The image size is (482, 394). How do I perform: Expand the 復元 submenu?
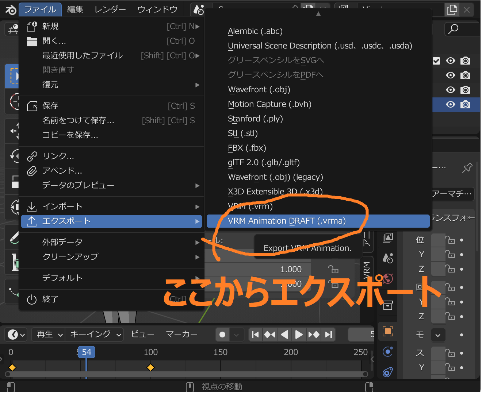point(111,85)
